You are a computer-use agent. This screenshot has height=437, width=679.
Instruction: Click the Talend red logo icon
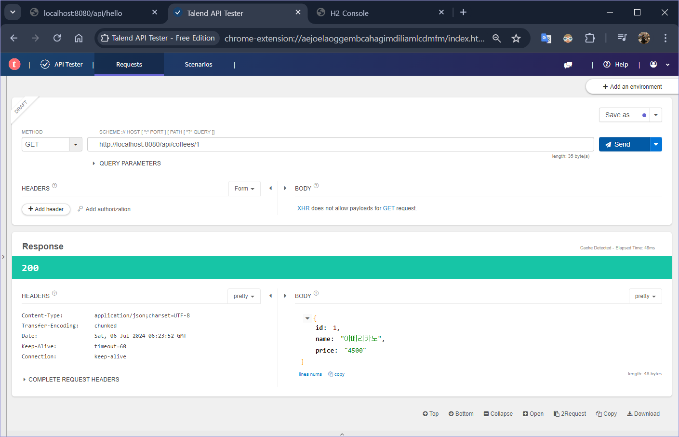pyautogui.click(x=14, y=64)
